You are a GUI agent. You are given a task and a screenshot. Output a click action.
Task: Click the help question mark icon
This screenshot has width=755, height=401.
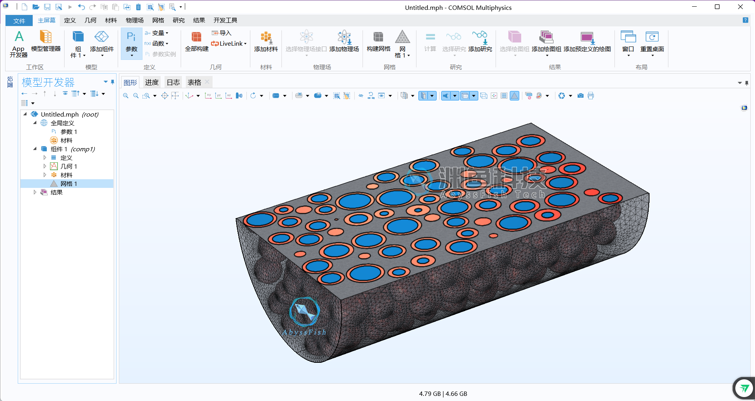pos(745,20)
